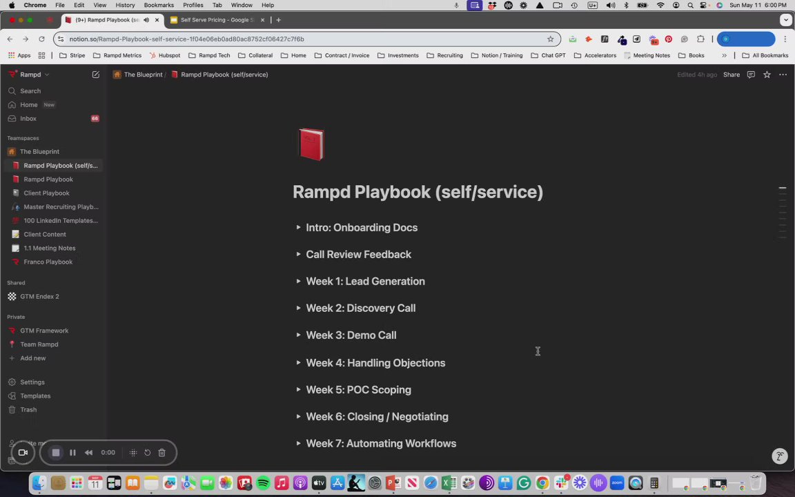Viewport: 795px width, 497px height.
Task: Click the red book page icon
Action: coord(311,144)
